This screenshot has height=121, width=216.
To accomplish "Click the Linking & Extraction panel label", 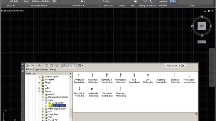I will [147, 6].
